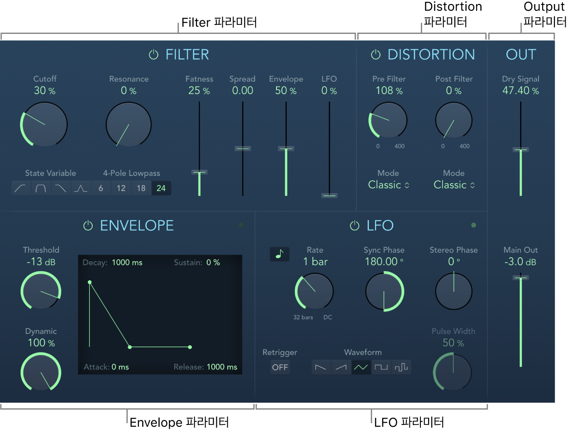
Task: Choose the random sample-and-hold waveform
Action: click(401, 367)
